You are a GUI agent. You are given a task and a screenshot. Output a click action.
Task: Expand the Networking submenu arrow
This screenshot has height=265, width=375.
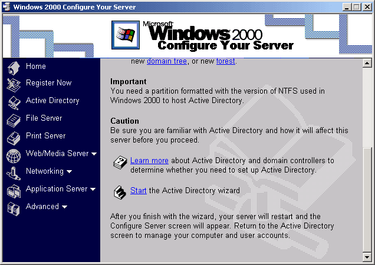(69, 171)
